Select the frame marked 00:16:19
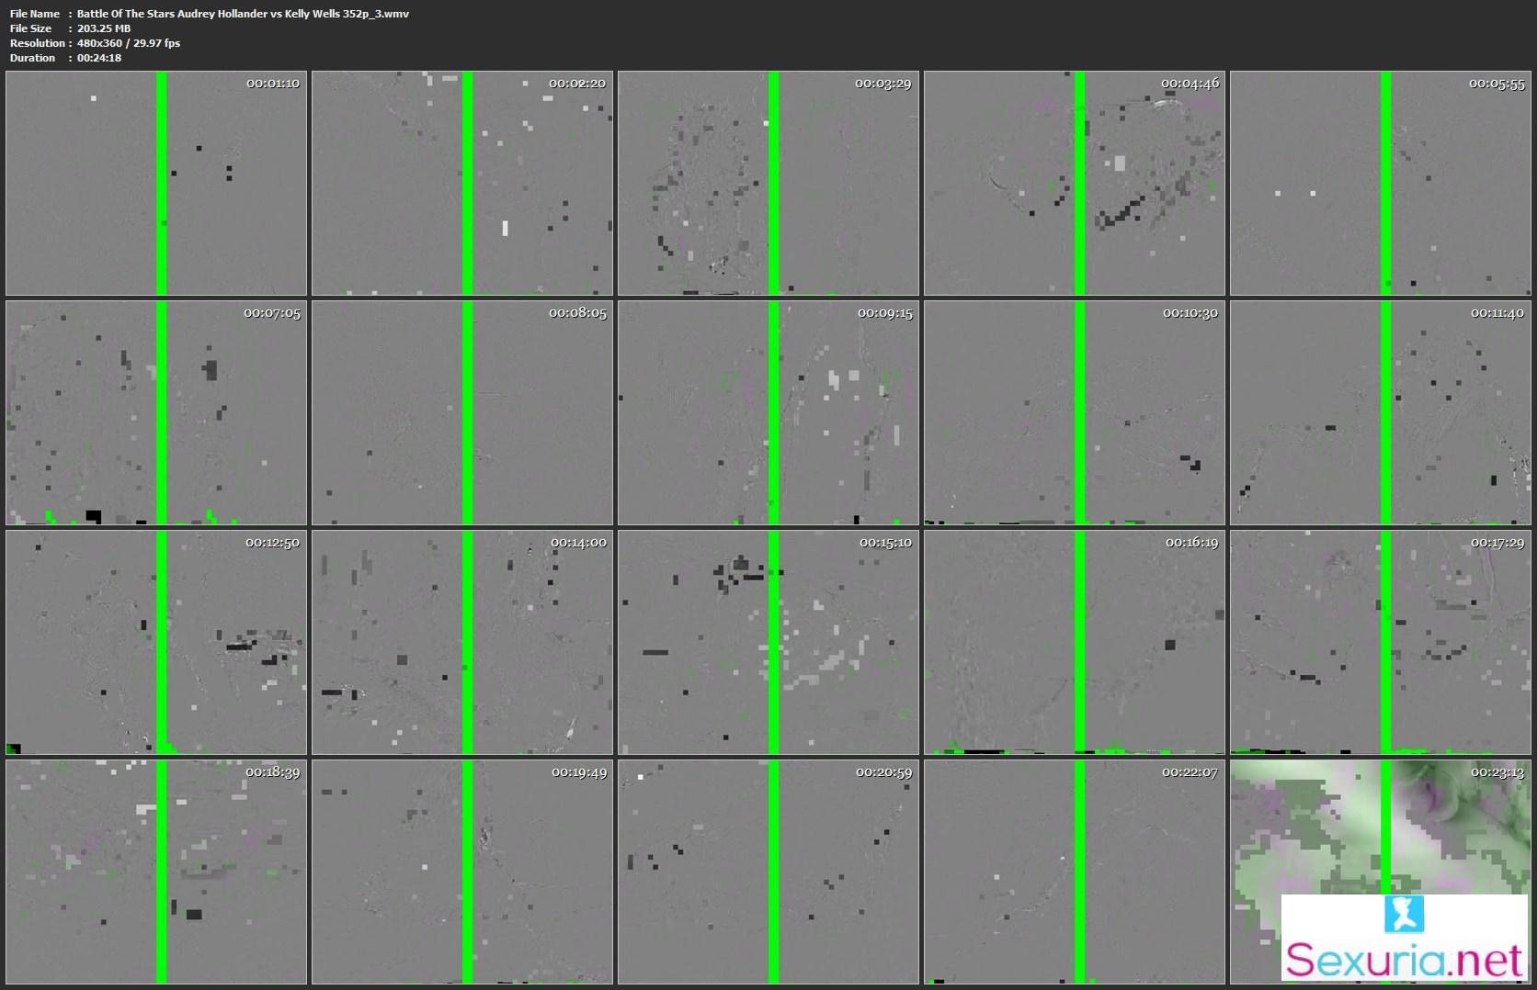Viewport: 1537px width, 990px height. click(1075, 642)
